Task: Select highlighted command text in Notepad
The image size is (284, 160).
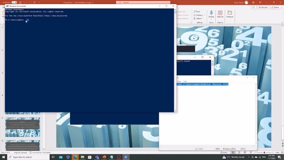Action: [x=202, y=84]
